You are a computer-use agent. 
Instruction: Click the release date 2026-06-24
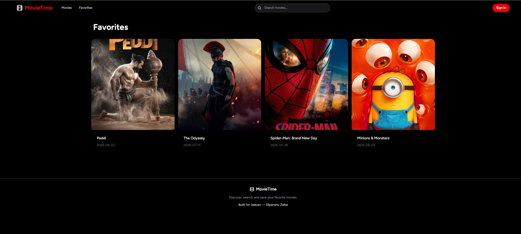(366, 145)
